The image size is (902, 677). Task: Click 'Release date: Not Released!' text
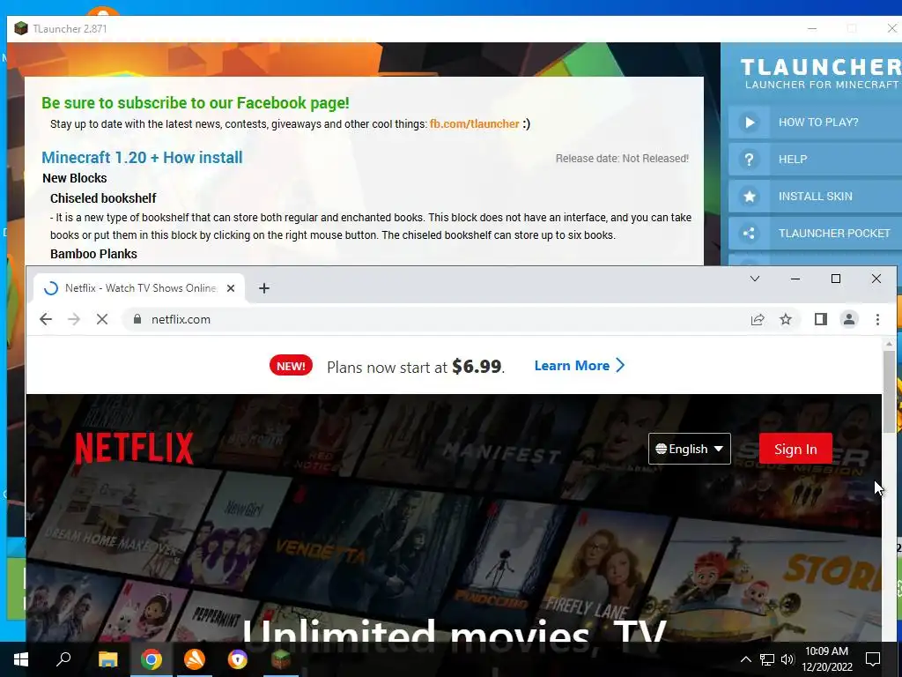(x=622, y=159)
